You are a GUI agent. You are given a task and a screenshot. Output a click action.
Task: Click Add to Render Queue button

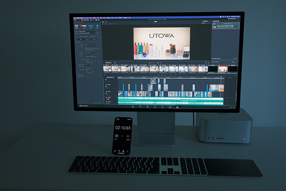point(97,103)
